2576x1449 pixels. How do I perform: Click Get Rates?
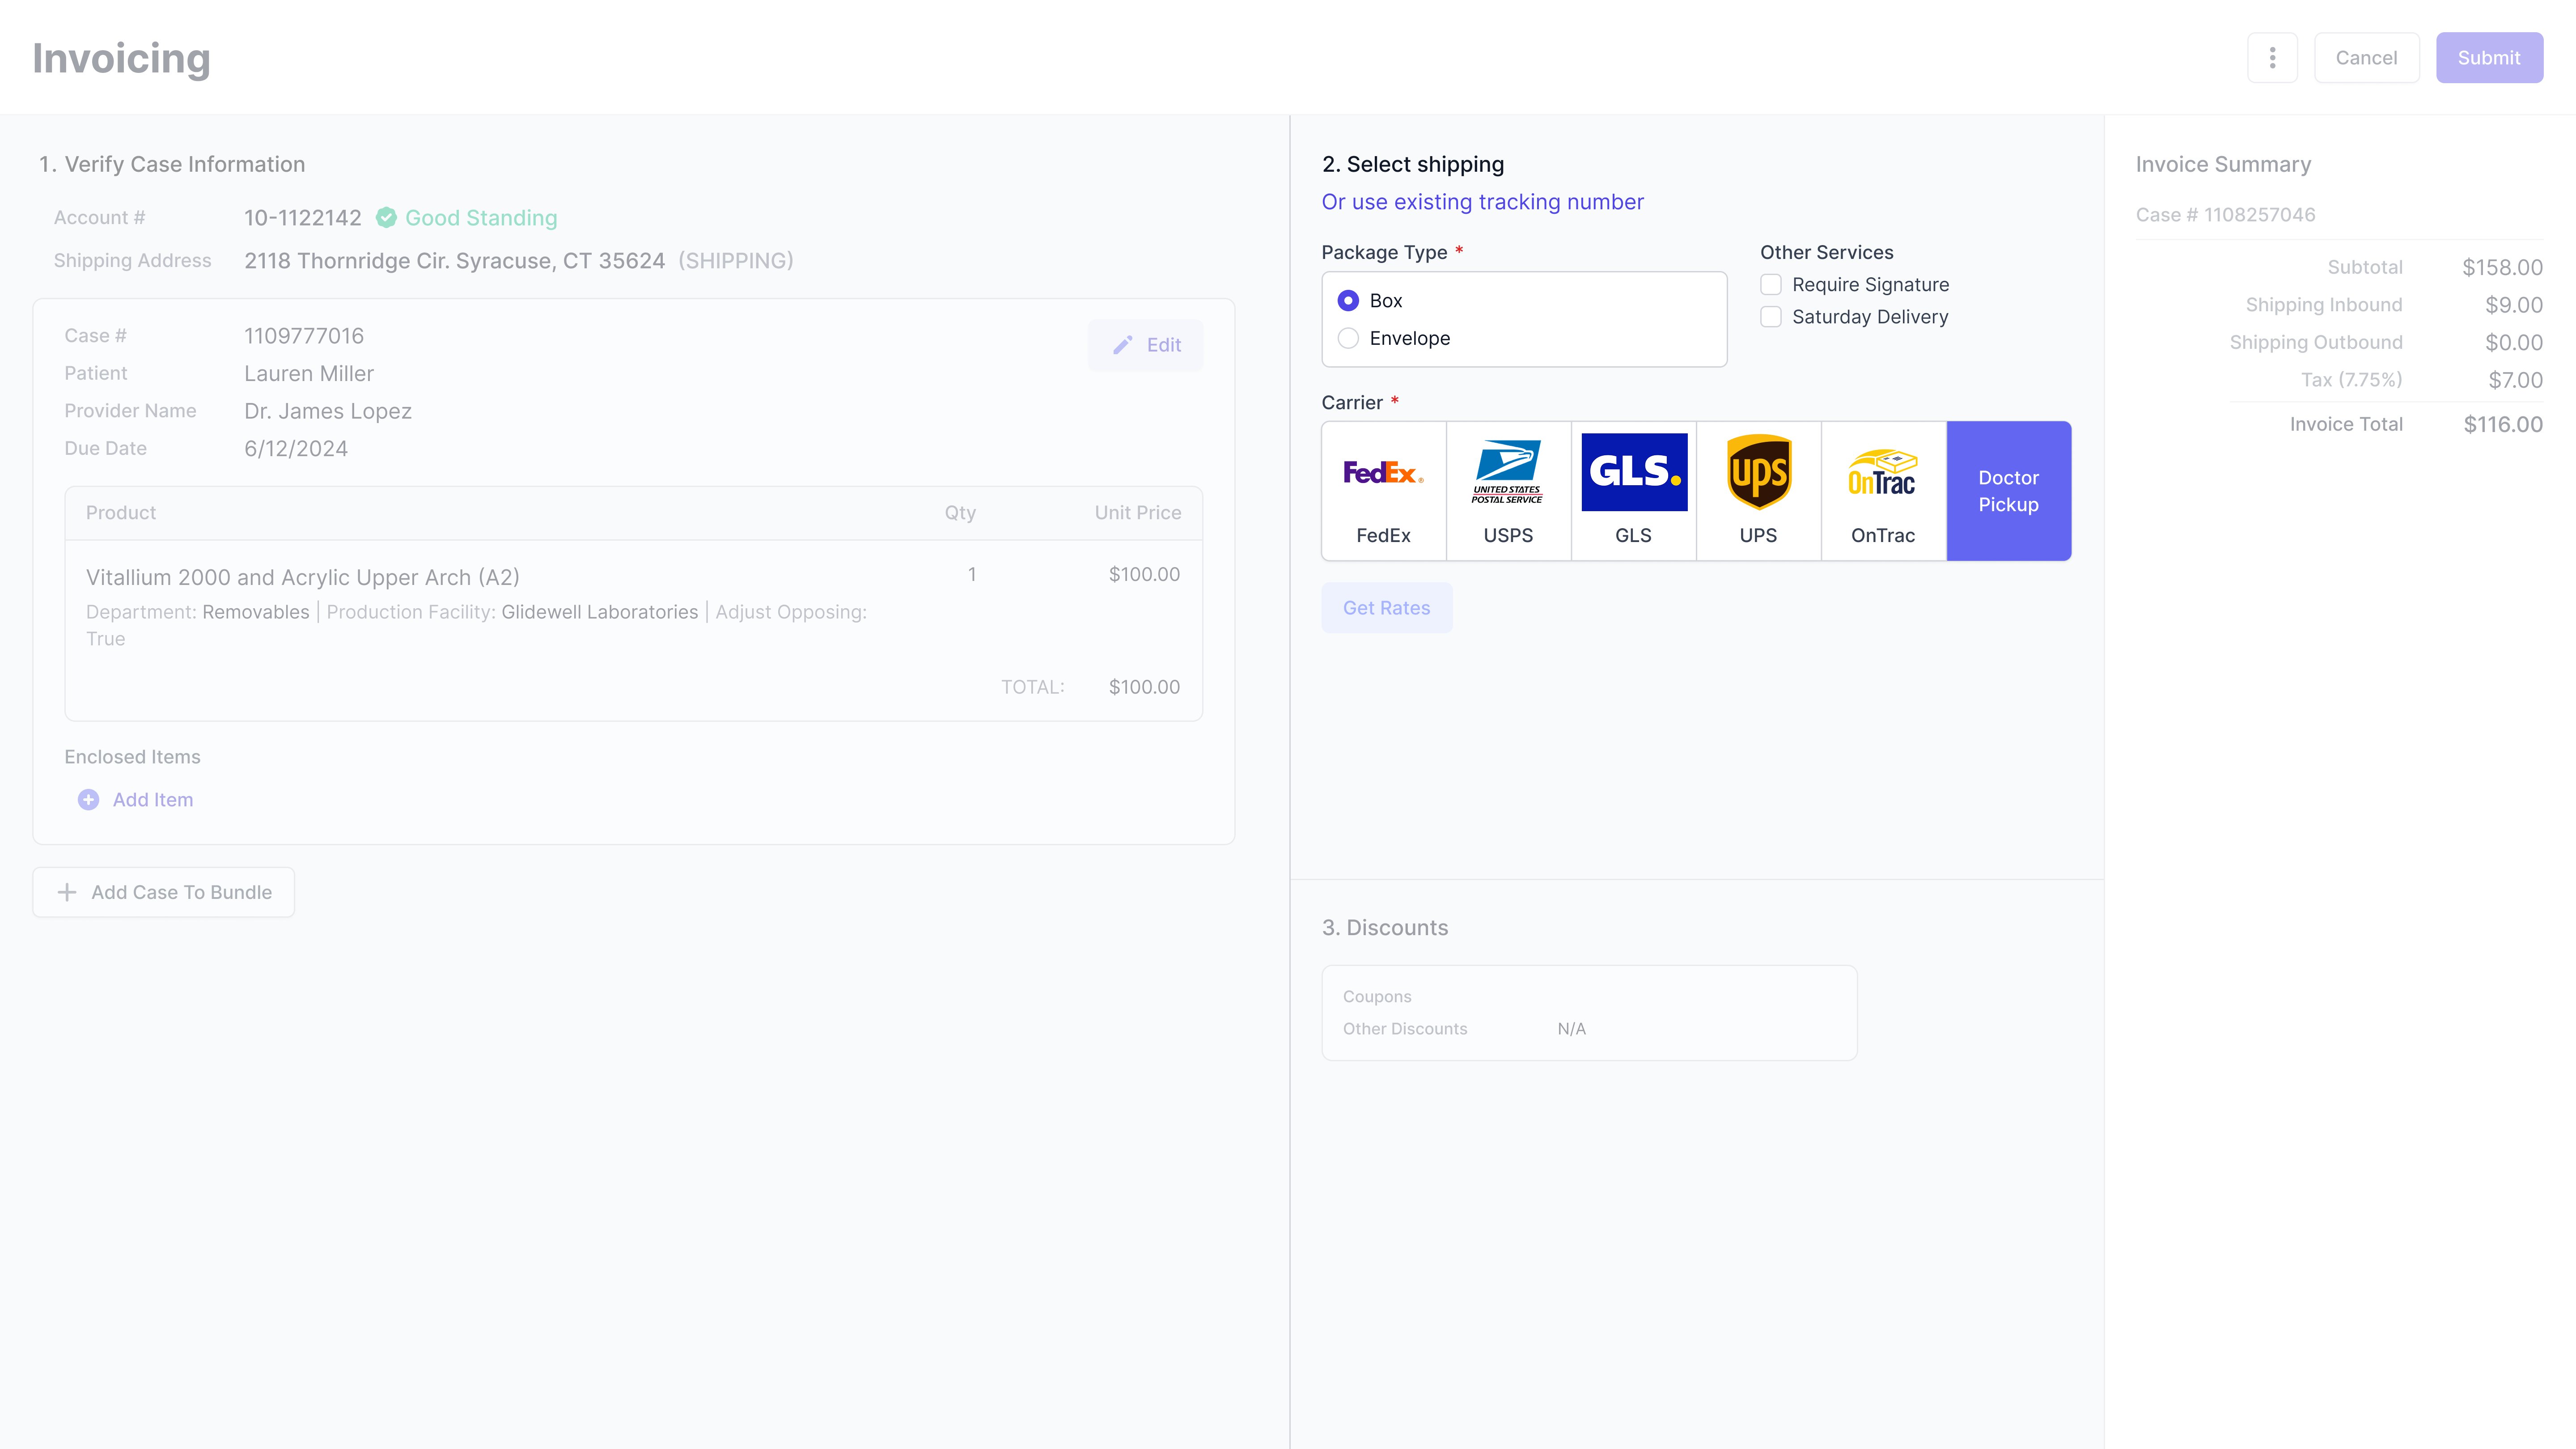[1386, 608]
